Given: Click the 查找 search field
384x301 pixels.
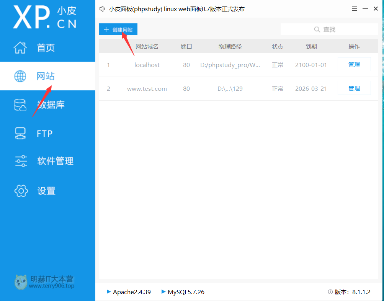Looking at the screenshot, I should [x=329, y=29].
